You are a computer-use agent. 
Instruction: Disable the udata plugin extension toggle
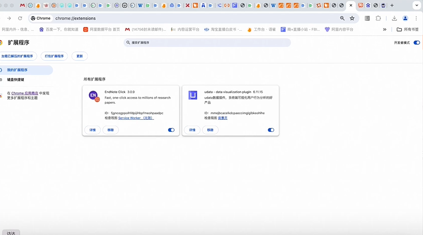coord(271,130)
